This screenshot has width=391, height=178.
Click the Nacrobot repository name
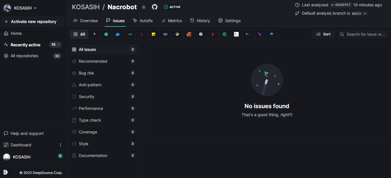coord(122,7)
